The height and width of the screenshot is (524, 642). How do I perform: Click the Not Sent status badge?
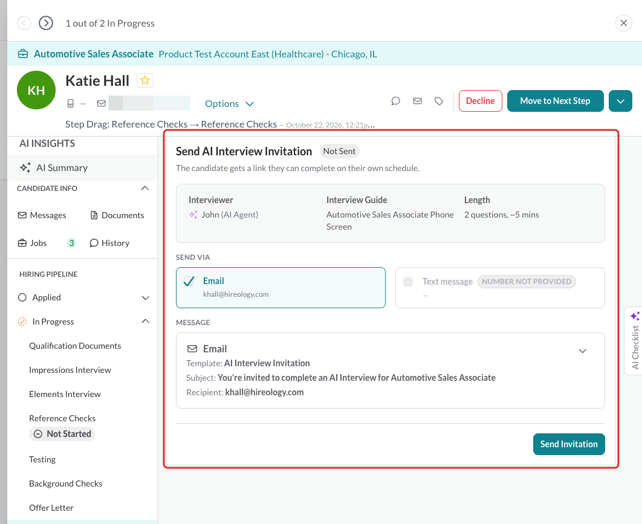(x=339, y=151)
